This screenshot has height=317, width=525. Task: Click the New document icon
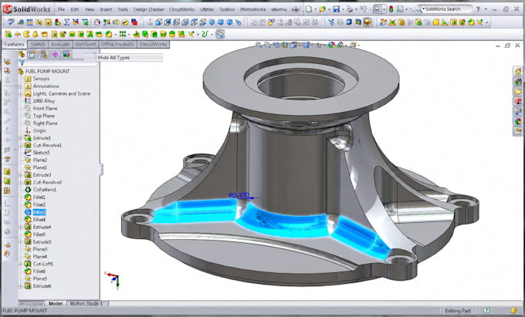(x=309, y=9)
